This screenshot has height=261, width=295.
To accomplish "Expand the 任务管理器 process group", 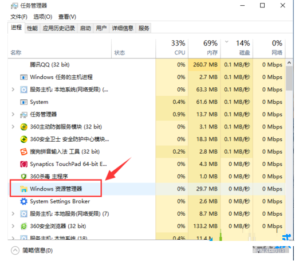I will click(x=13, y=114).
